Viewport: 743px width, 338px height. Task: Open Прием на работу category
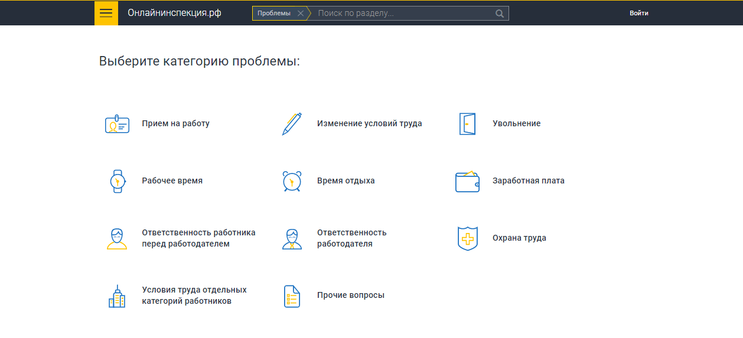tap(175, 124)
